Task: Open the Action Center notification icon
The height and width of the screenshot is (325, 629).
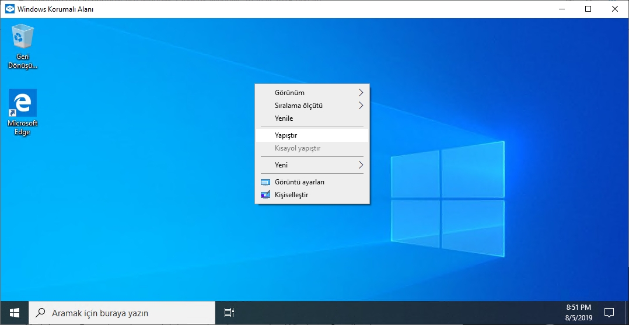Action: coord(609,313)
